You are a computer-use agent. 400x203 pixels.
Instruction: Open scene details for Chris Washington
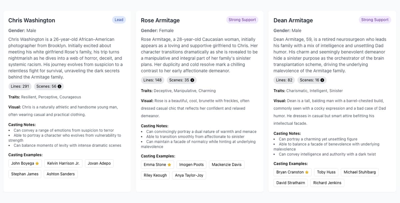click(x=59, y=86)
